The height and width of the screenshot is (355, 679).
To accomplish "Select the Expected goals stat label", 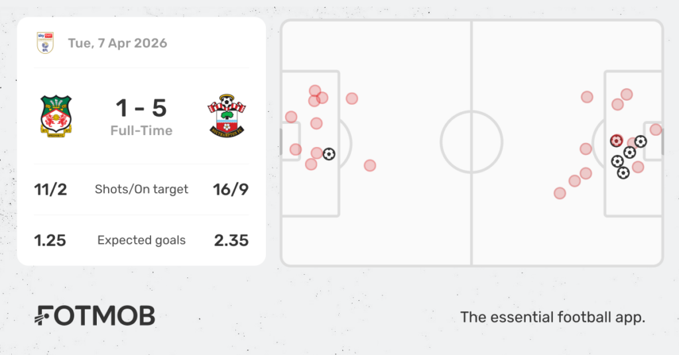I will coord(141,240).
